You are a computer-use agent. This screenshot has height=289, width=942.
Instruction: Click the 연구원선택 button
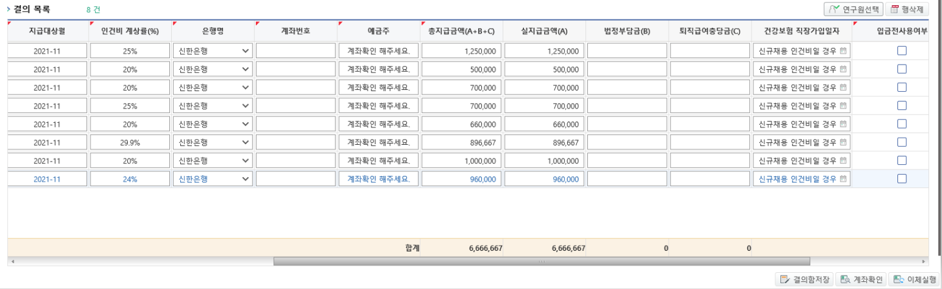point(853,9)
